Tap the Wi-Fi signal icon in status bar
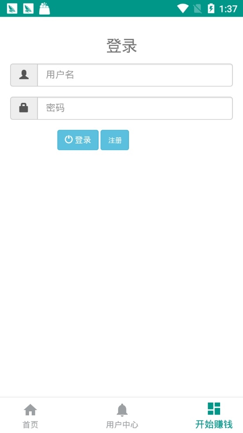The image size is (243, 433). click(x=182, y=8)
